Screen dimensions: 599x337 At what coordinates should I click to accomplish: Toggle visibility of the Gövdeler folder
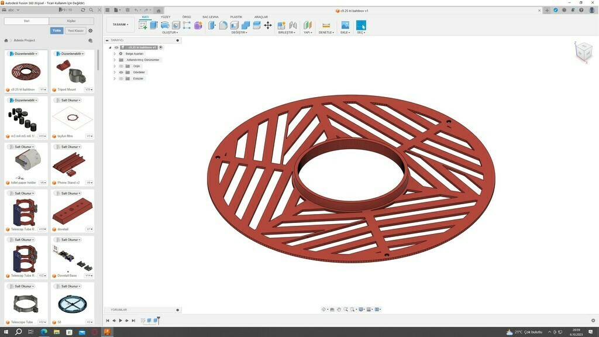[122, 72]
